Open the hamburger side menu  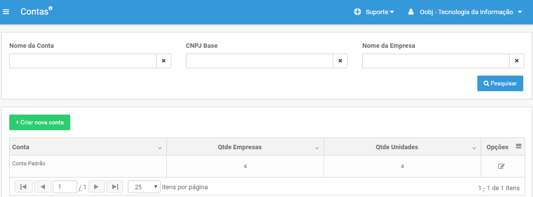click(6, 12)
